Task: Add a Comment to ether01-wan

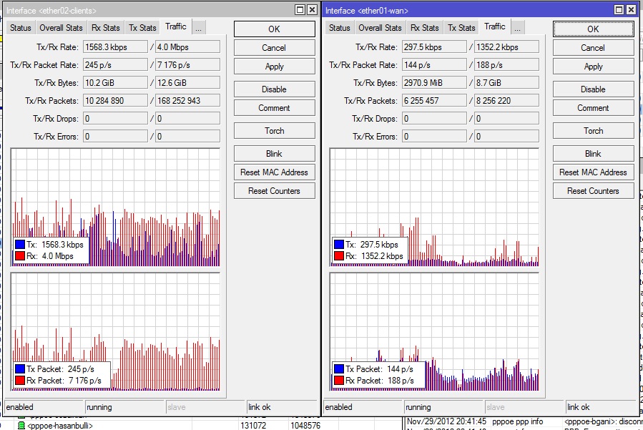Action: pos(593,108)
